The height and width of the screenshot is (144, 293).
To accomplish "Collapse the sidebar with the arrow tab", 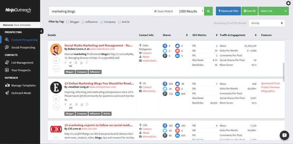I will [x=41, y=31].
